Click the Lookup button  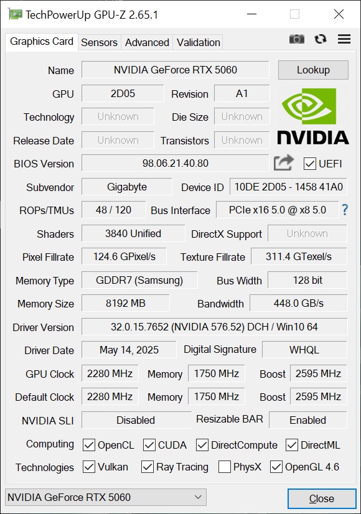313,70
